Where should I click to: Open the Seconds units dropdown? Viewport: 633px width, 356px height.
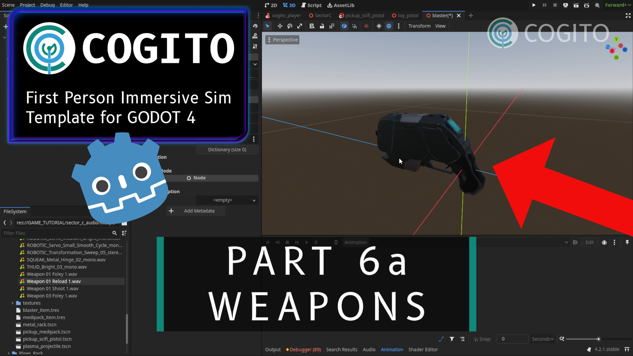(x=543, y=339)
